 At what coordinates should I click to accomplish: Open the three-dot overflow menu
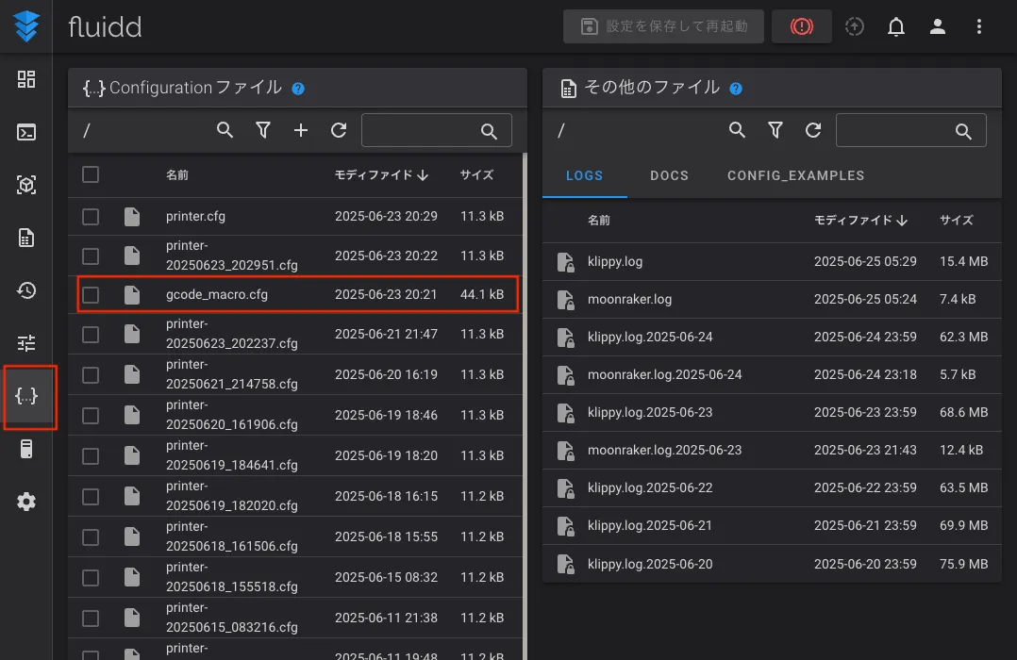tap(979, 26)
